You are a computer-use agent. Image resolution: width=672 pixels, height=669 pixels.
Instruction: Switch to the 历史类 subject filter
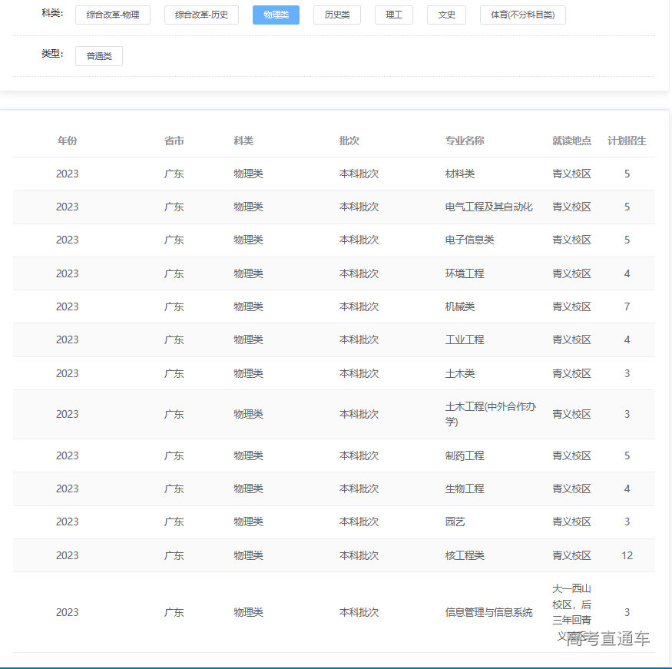pyautogui.click(x=336, y=14)
